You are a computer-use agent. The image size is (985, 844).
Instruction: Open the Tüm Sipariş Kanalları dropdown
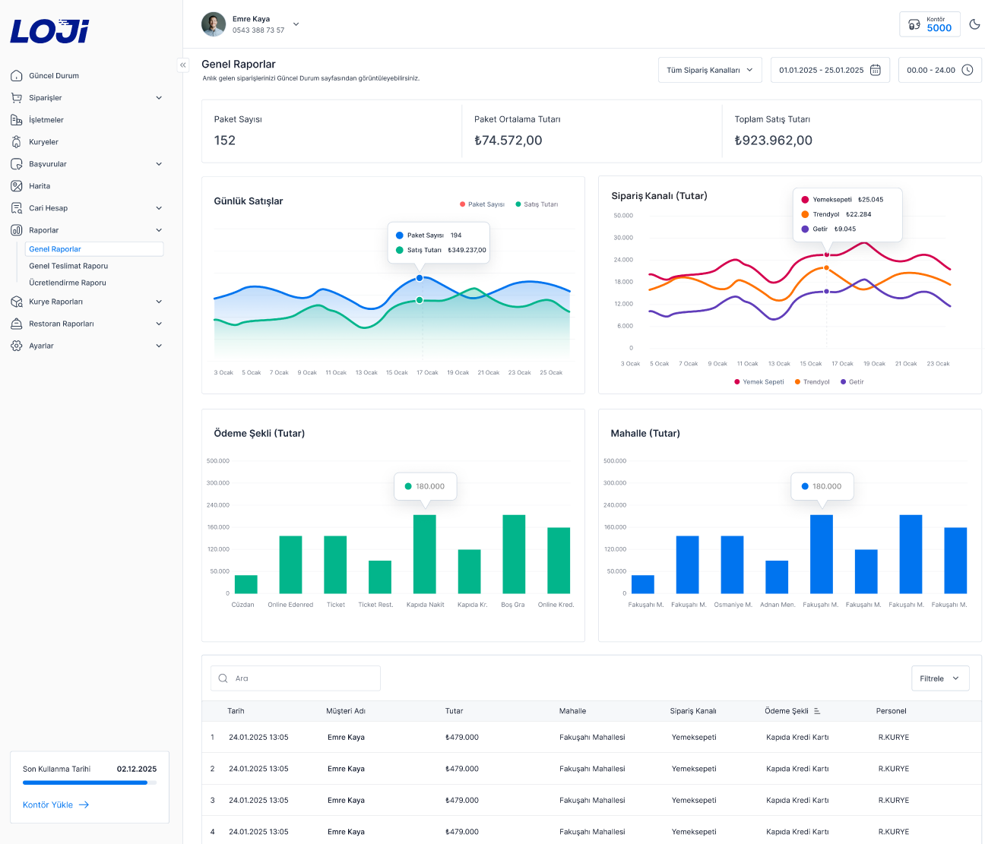[710, 70]
